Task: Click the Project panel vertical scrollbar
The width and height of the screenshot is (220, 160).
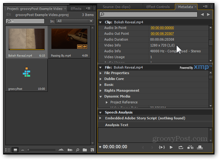Action: click(x=92, y=85)
